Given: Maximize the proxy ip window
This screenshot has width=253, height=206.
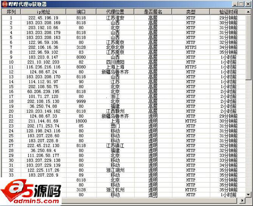Looking at the screenshot, I should tap(241, 4).
